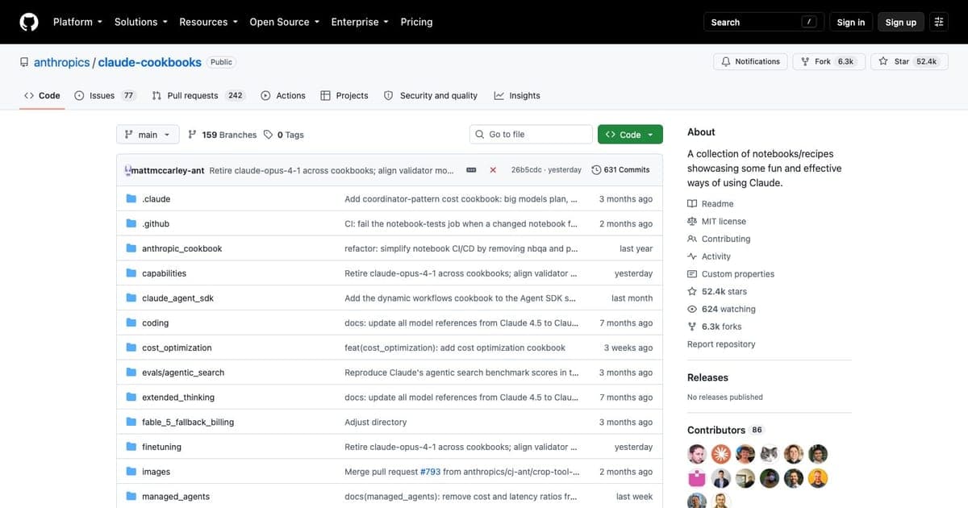The width and height of the screenshot is (968, 508).
Task: Switch to the Issues tab
Action: pos(105,95)
